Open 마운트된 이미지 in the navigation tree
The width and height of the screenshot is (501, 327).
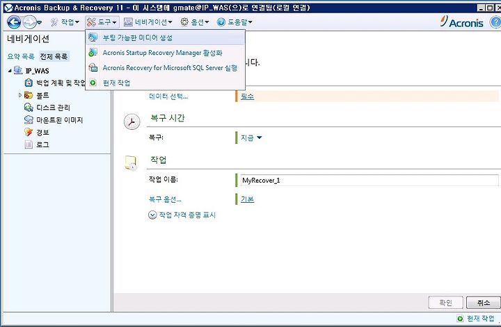(x=59, y=120)
